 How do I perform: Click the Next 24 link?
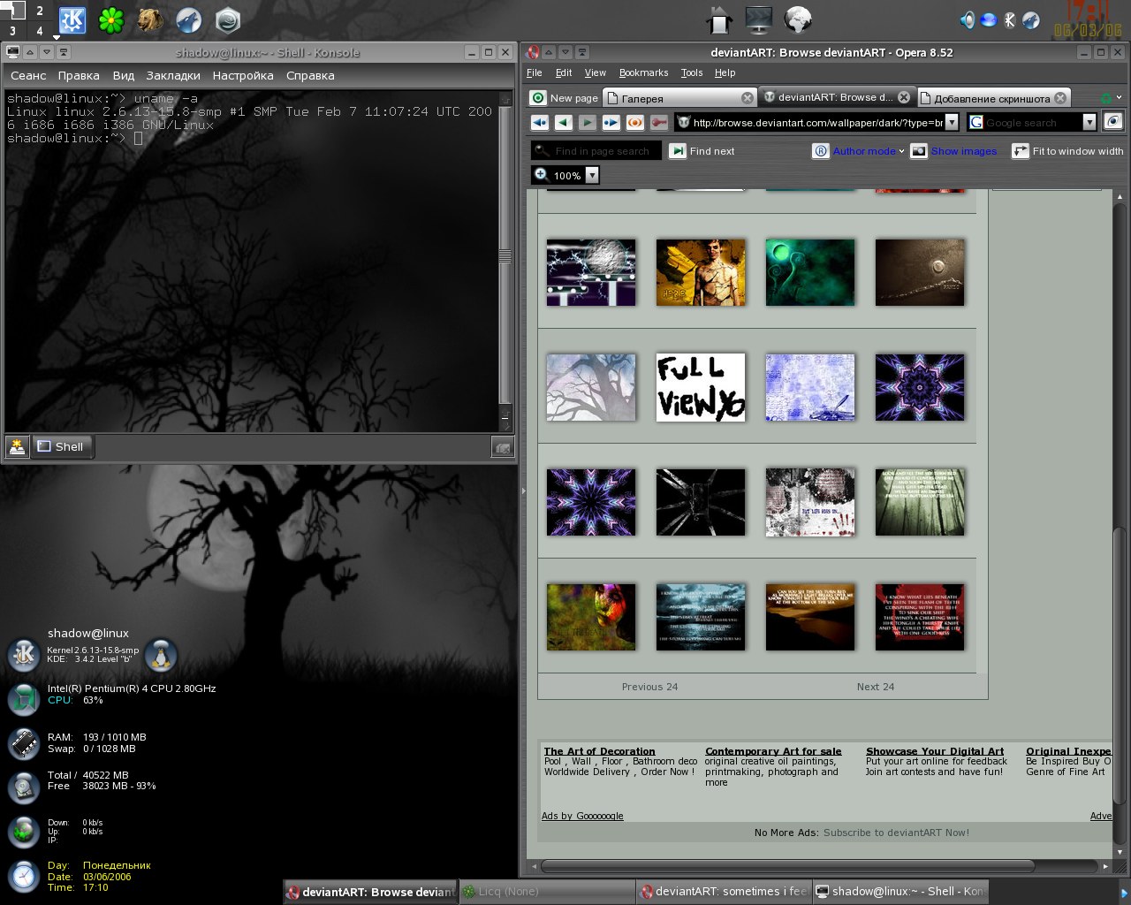(875, 687)
